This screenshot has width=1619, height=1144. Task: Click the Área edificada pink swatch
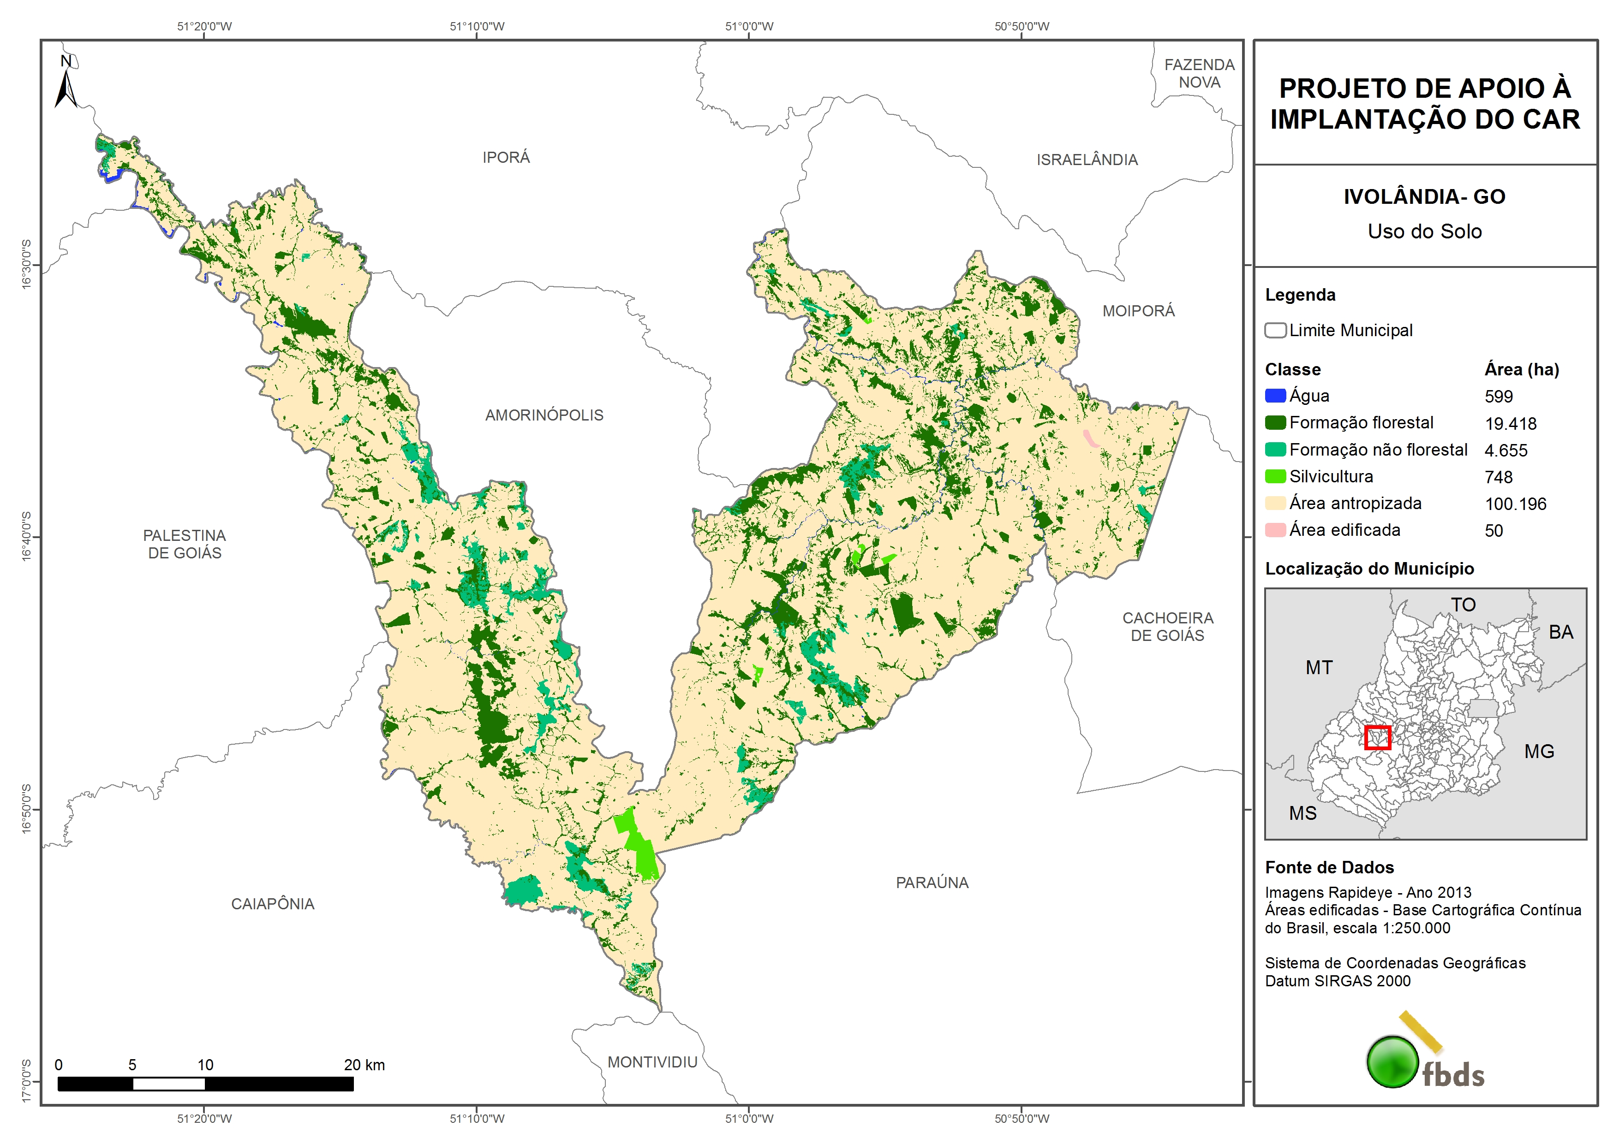point(1275,530)
